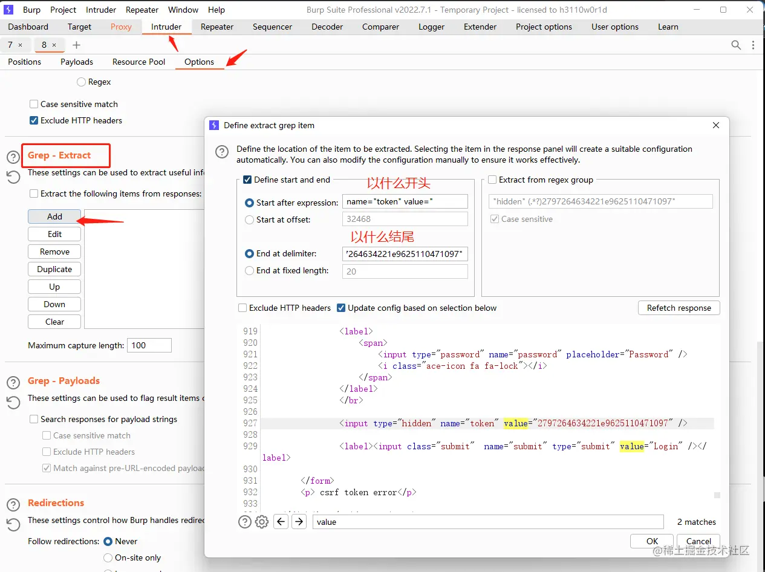
Task: Click Maximum capture length field
Action: (x=149, y=345)
